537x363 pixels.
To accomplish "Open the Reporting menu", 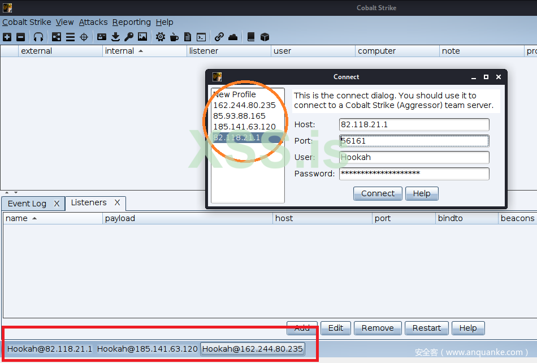I will click(x=131, y=22).
